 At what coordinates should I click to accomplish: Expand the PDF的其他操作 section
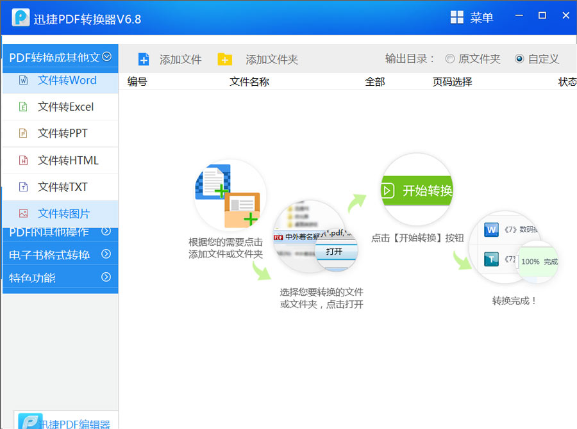coord(106,231)
